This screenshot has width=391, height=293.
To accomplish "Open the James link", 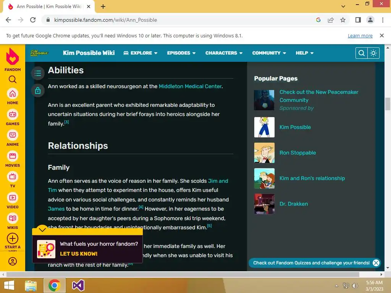I will [x=56, y=209].
